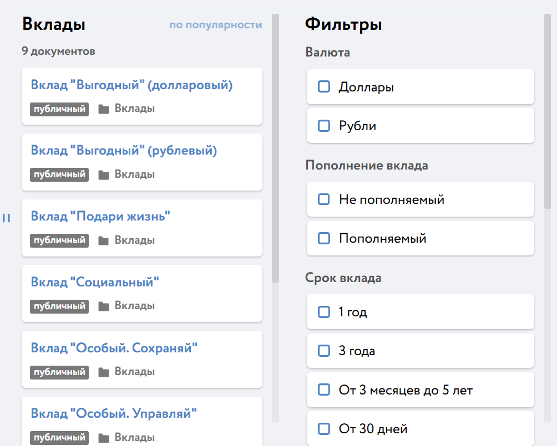Click публичный badge on Вклад "Социальный"
Image resolution: width=557 pixels, height=446 pixels.
tap(59, 306)
